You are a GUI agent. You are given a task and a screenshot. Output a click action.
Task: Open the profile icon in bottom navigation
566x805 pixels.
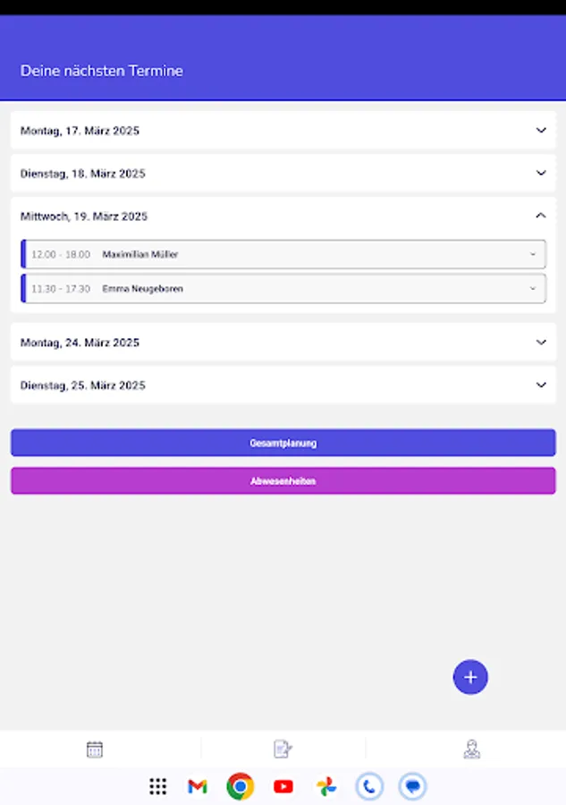click(471, 749)
